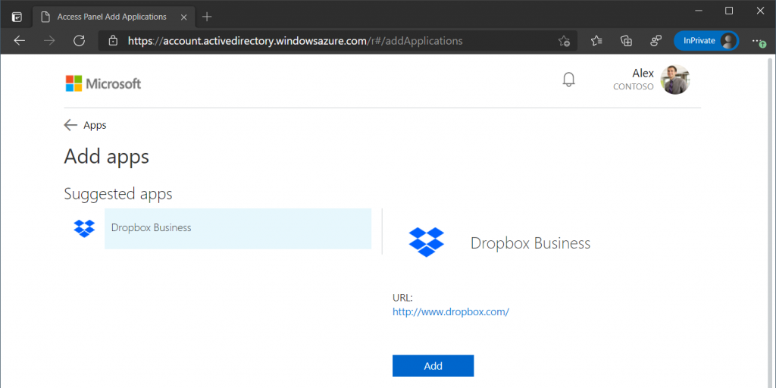776x388 pixels.
Task: Click the Suggested apps heading
Action: [x=118, y=194]
